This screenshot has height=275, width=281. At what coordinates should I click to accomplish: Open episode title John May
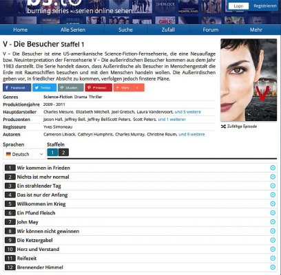pos(28,222)
